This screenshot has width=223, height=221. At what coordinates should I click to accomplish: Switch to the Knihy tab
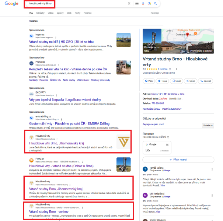pyautogui.click(x=77, y=13)
